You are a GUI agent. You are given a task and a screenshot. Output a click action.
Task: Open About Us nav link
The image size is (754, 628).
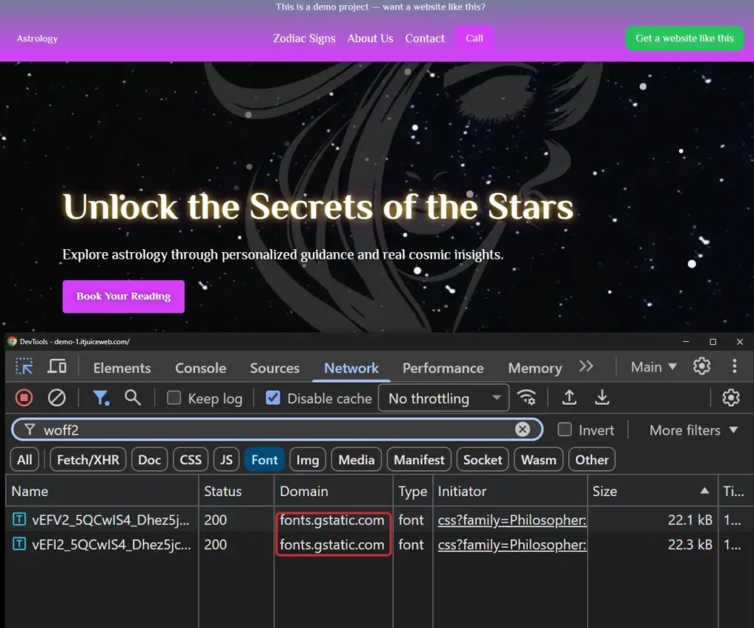tap(370, 38)
